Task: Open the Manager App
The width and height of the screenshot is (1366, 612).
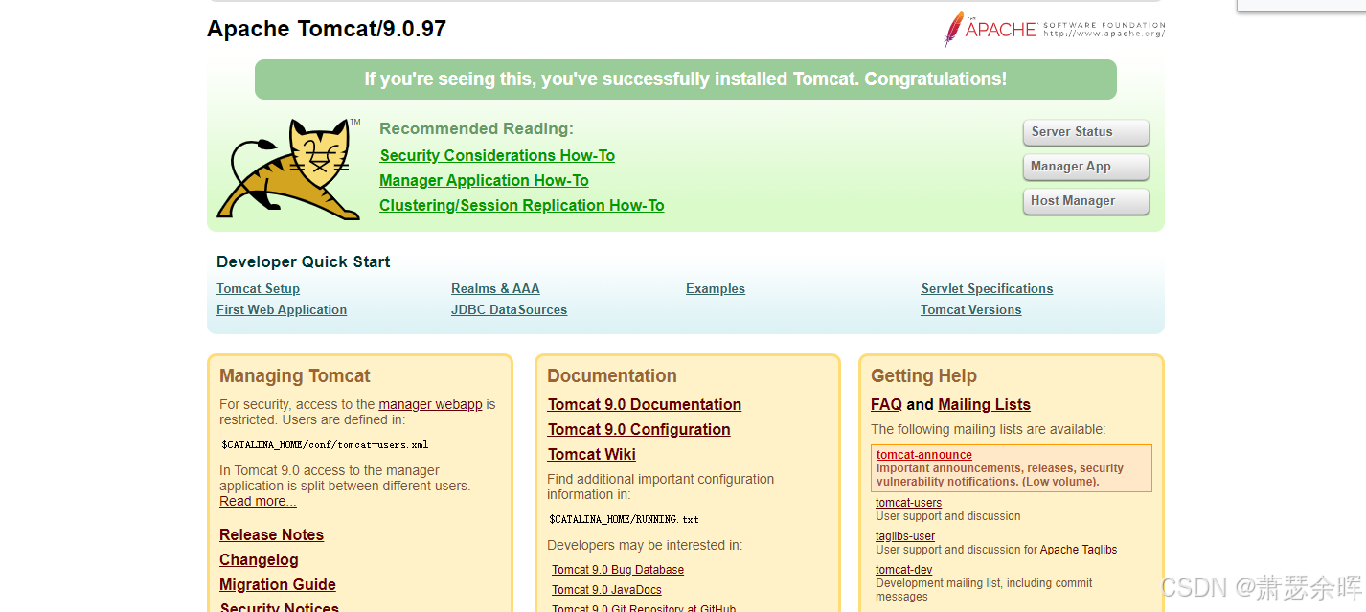Action: point(1085,167)
